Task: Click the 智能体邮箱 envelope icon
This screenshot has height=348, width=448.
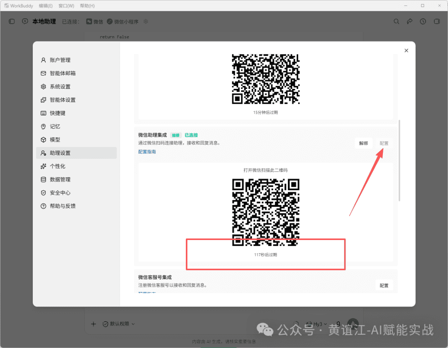Action: point(44,73)
